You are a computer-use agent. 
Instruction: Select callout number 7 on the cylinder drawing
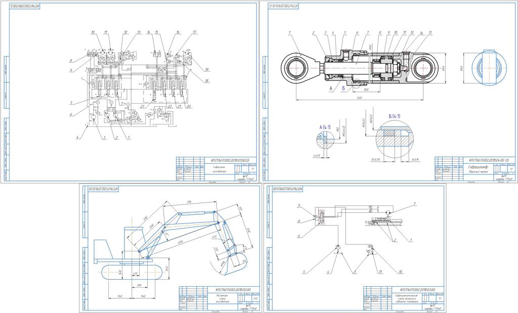pos(367,33)
